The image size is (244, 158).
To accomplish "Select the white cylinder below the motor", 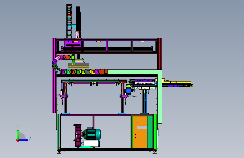I will (91, 143).
